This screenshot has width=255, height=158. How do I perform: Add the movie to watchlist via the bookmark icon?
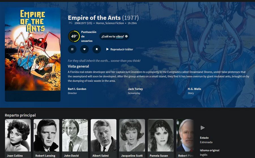97,49
